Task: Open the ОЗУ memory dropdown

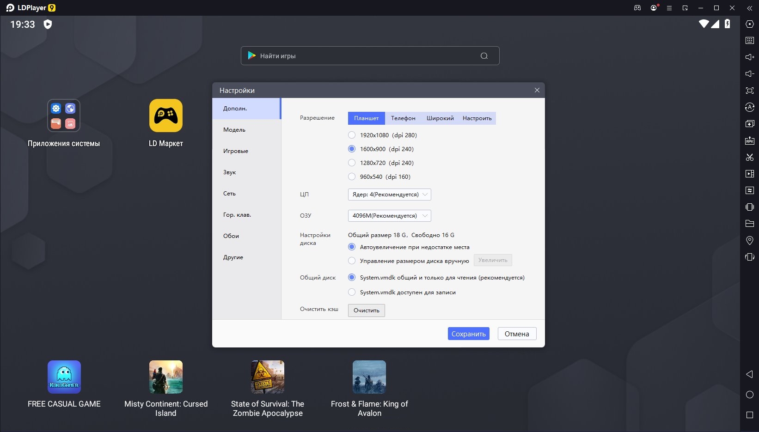Action: (389, 216)
